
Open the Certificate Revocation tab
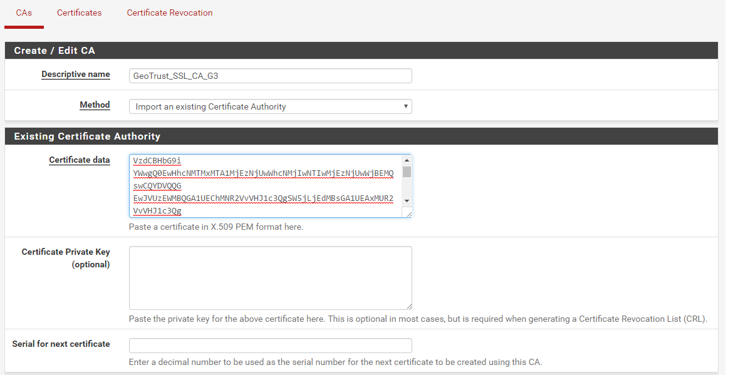click(170, 13)
